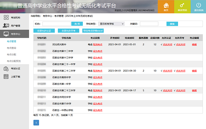Click end date 2023-04-30 cell

(x=129, y=71)
